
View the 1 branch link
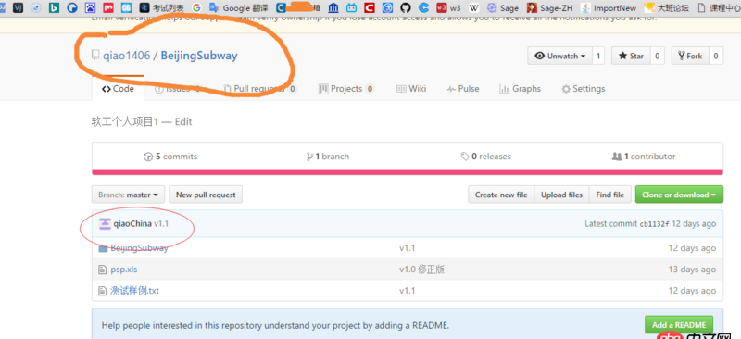coord(328,157)
